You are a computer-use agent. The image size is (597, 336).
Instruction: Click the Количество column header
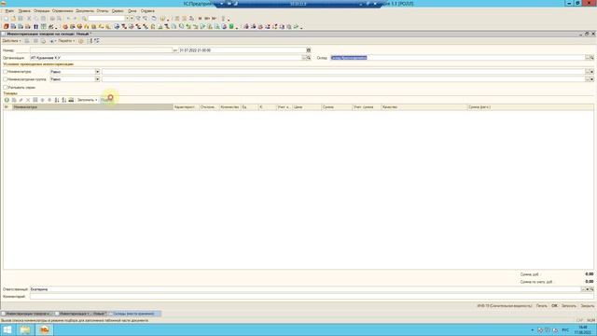coord(230,107)
